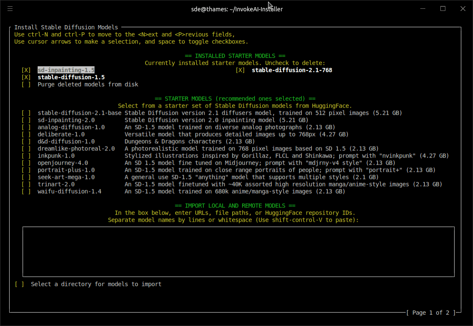Check the portrait-plus-1.0 starter model

pyautogui.click(x=26, y=170)
